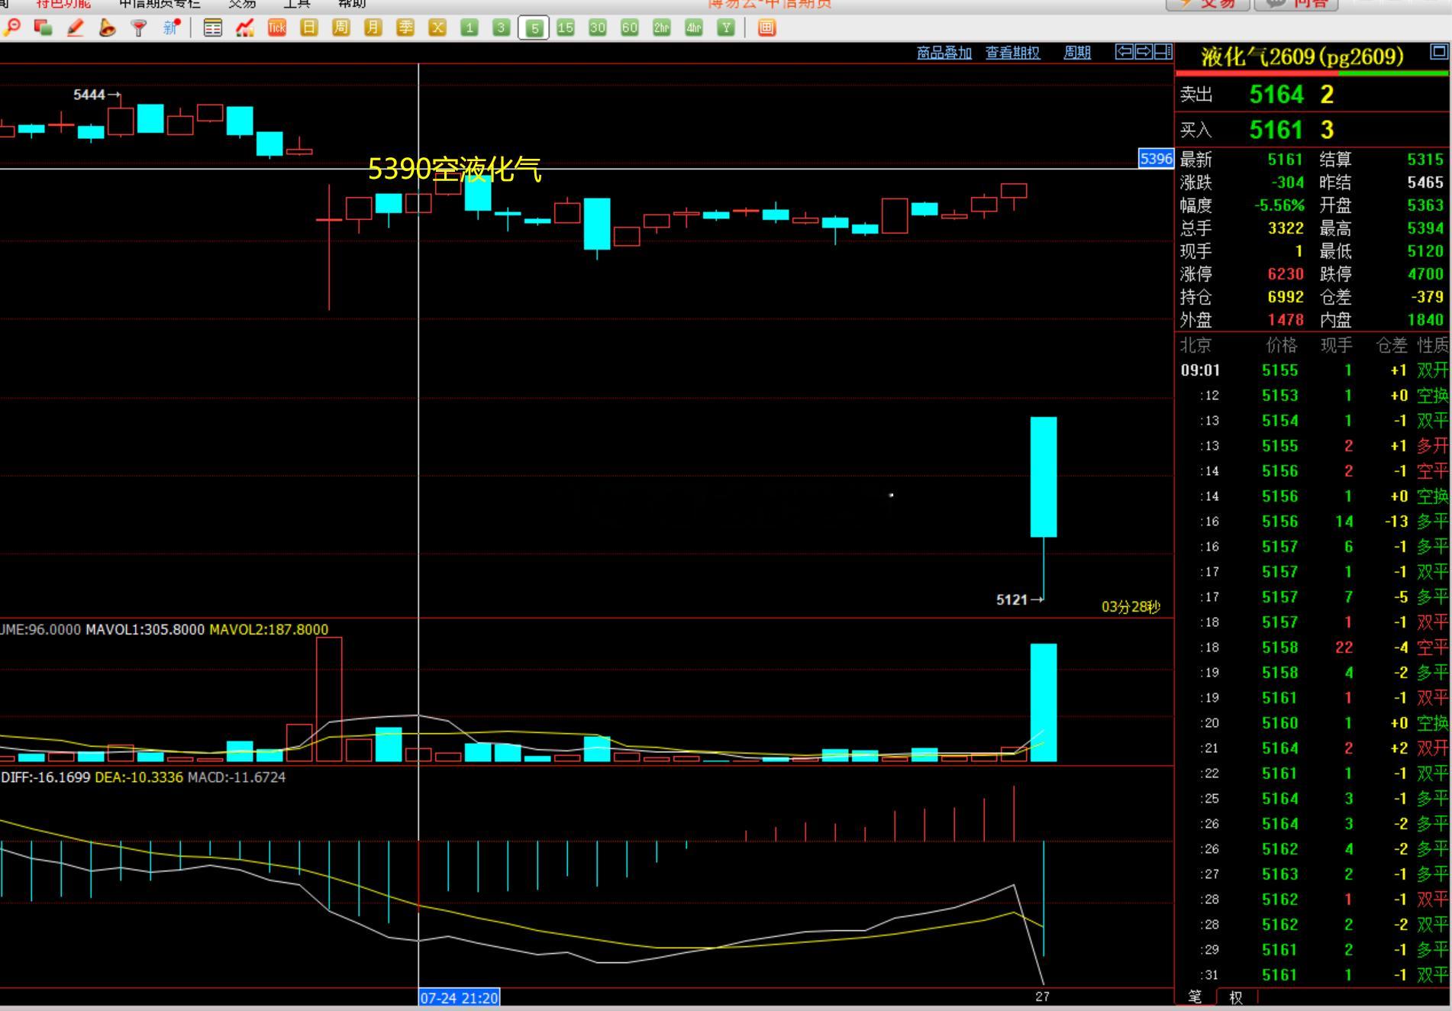The image size is (1452, 1011).
Task: Open the 中信期货专栏 menu
Action: [x=160, y=4]
